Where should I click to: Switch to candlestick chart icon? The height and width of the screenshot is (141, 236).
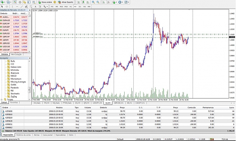[83, 2]
